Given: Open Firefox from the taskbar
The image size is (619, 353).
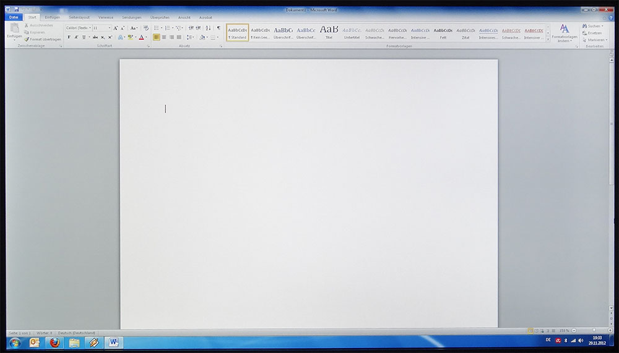Looking at the screenshot, I should coord(55,342).
